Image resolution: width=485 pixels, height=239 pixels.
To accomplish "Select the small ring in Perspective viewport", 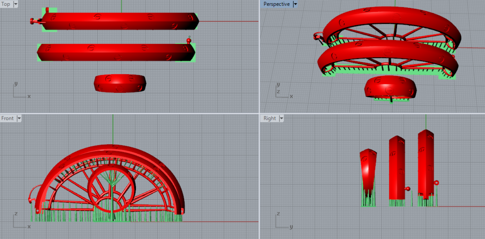I will pos(390,87).
